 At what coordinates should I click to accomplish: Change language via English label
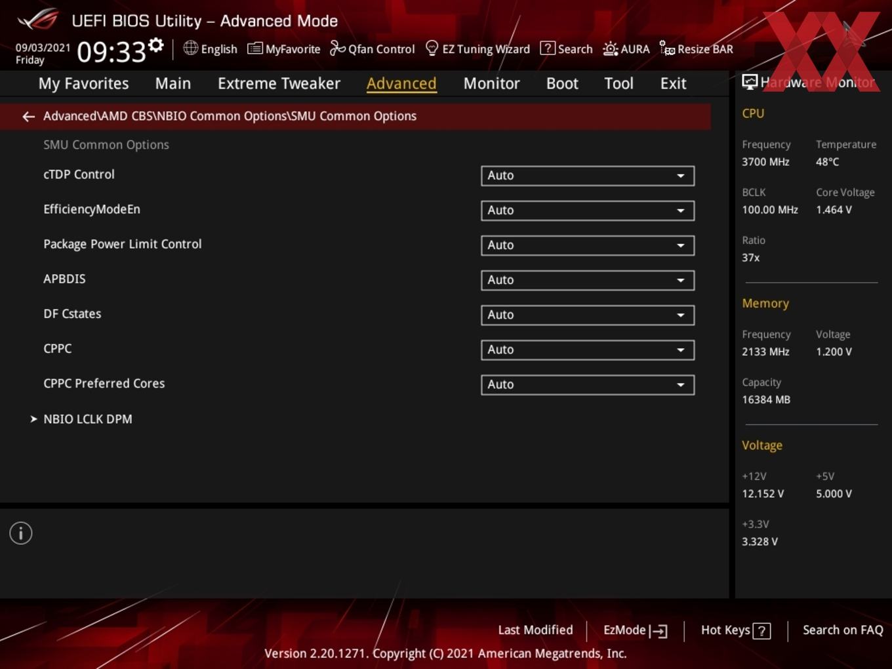219,49
